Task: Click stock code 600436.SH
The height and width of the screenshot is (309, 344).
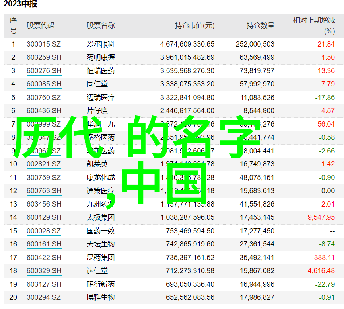Action: (44, 111)
